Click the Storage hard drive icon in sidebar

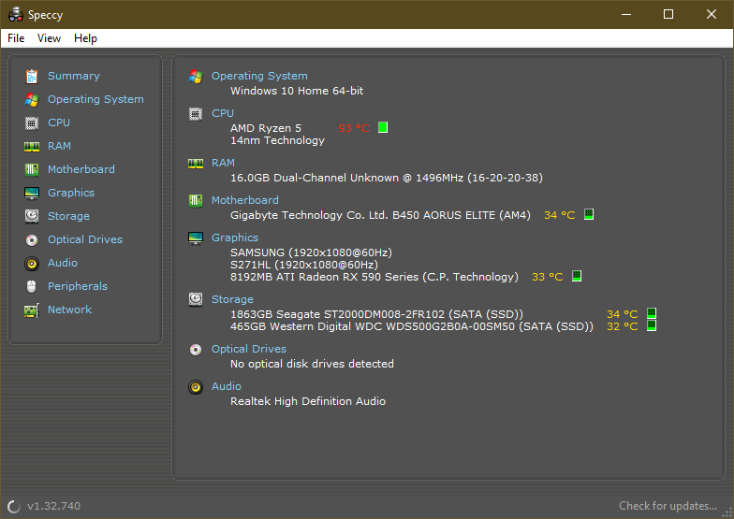tap(32, 216)
